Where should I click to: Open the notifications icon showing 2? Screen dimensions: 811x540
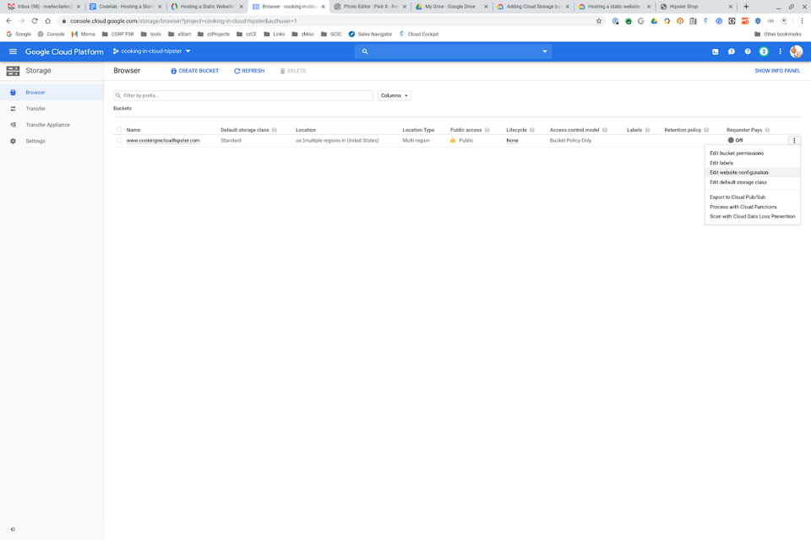pyautogui.click(x=762, y=51)
